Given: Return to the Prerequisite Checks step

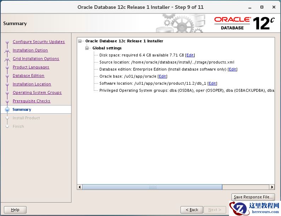Looking at the screenshot, I should [x=31, y=101].
